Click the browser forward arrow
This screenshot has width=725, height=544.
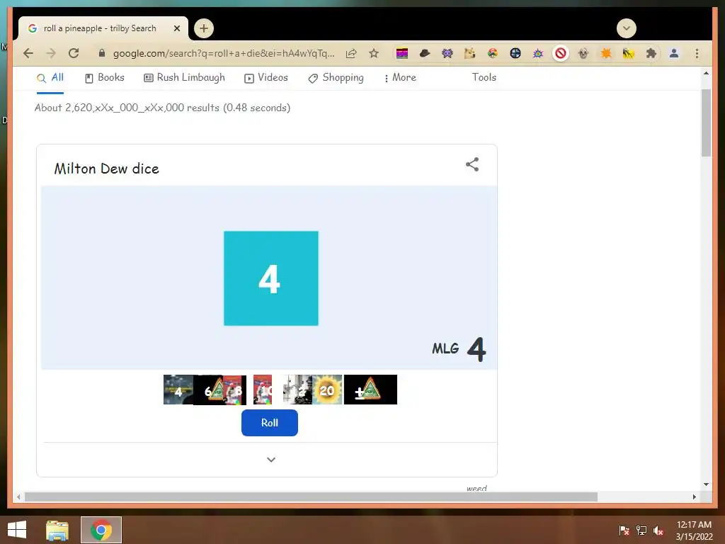51,53
